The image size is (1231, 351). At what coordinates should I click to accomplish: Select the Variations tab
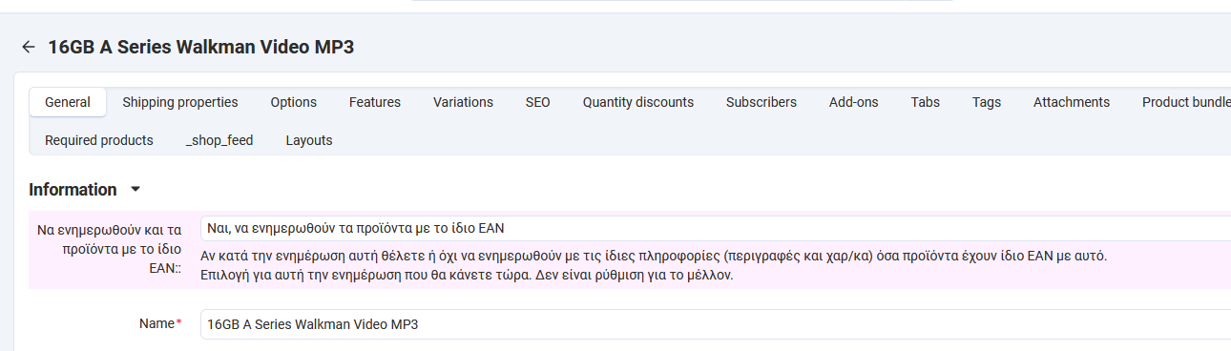pos(463,102)
